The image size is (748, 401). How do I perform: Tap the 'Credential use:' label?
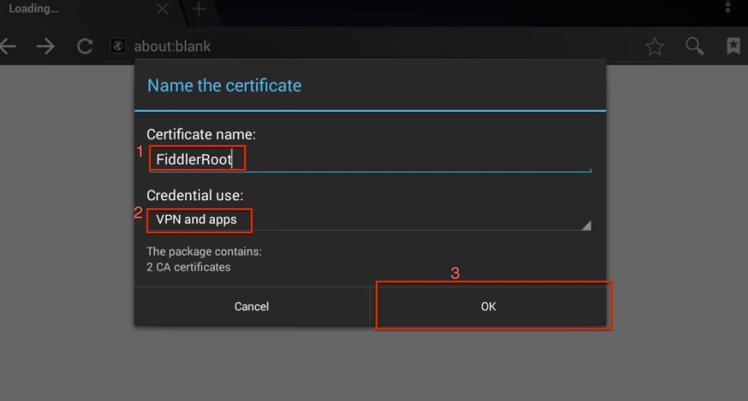tap(194, 196)
